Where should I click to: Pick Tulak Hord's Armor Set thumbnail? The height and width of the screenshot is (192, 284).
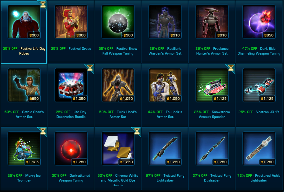click(x=118, y=85)
